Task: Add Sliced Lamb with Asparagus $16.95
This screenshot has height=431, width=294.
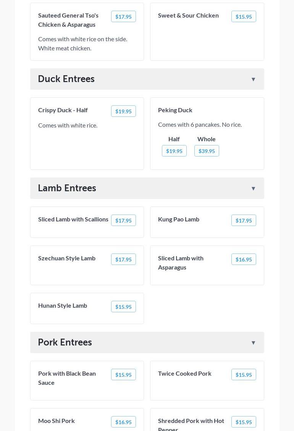Action: (244, 260)
